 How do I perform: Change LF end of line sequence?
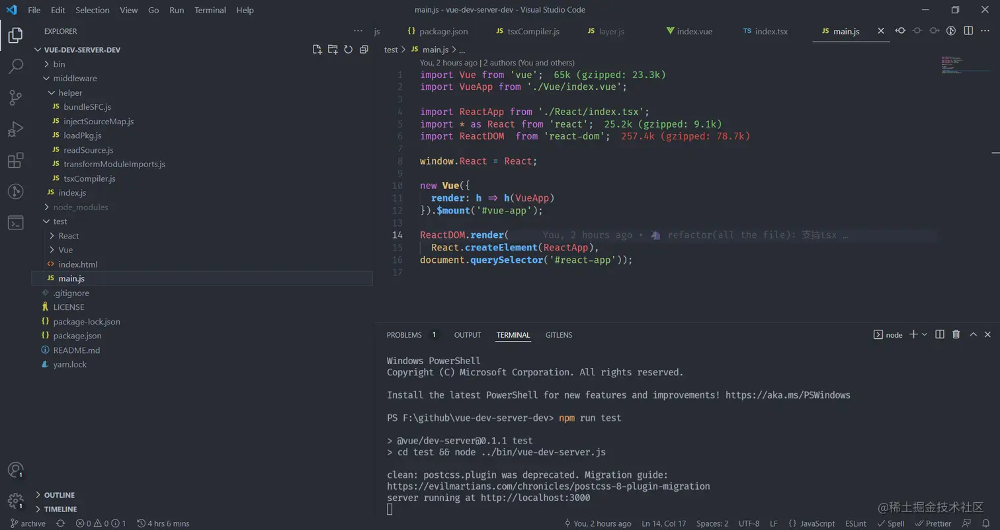[x=774, y=523]
